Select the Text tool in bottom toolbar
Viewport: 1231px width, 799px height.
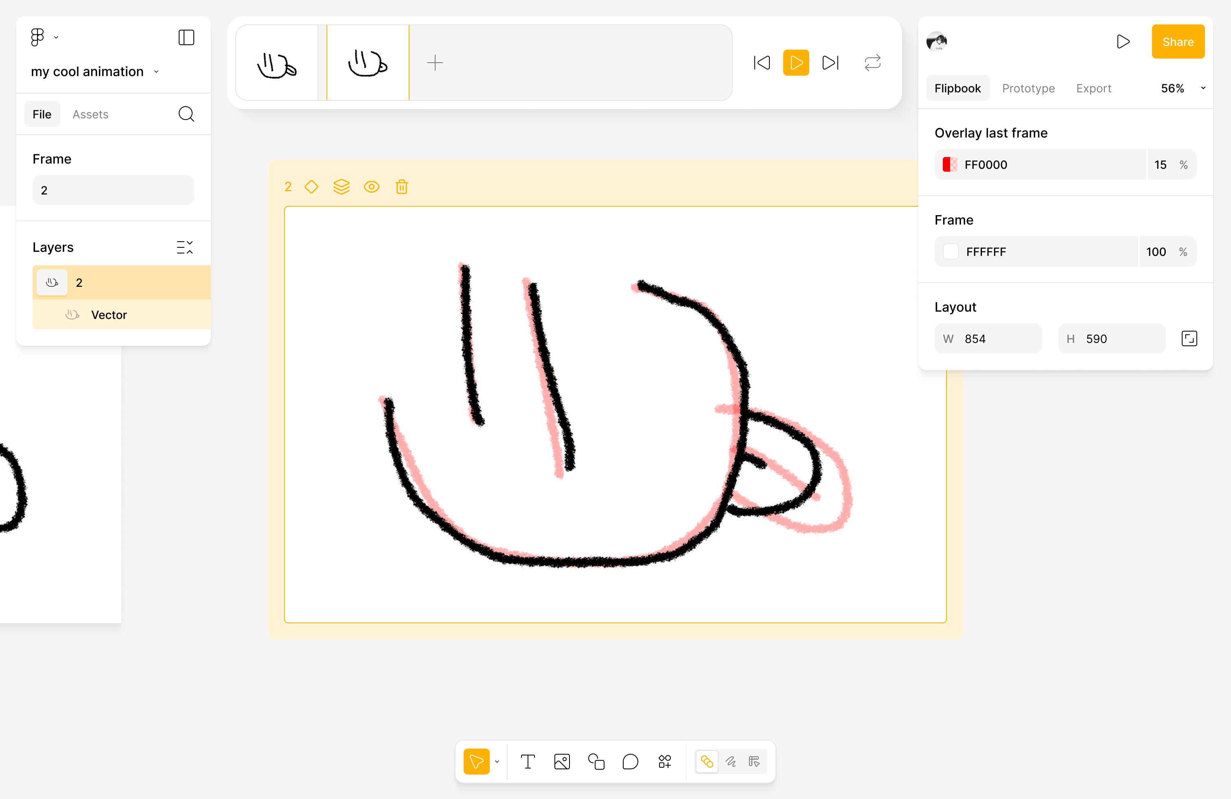coord(528,761)
